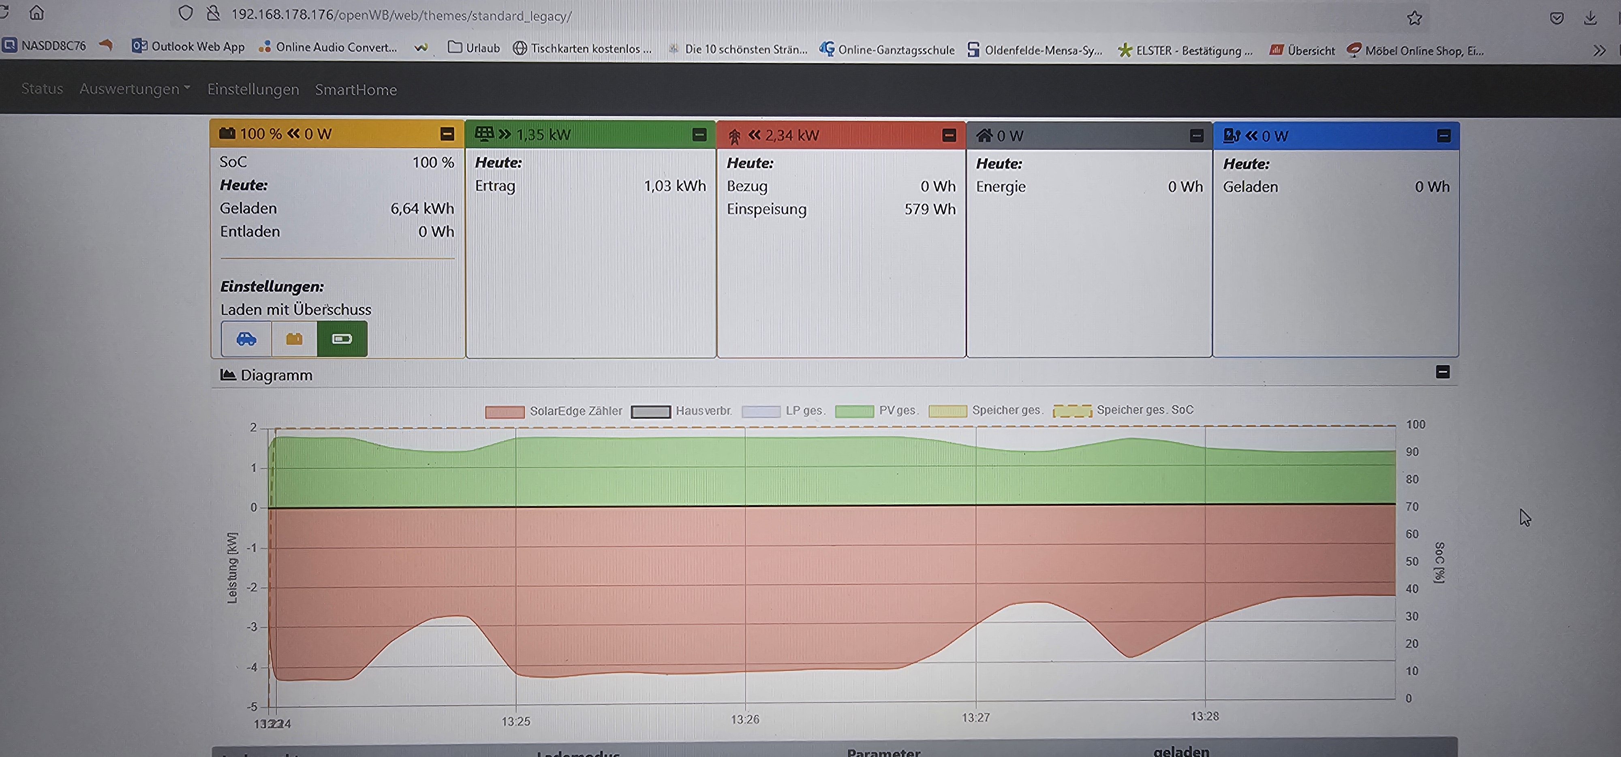
Task: Select the battery storage priority icon
Action: pyautogui.click(x=294, y=339)
